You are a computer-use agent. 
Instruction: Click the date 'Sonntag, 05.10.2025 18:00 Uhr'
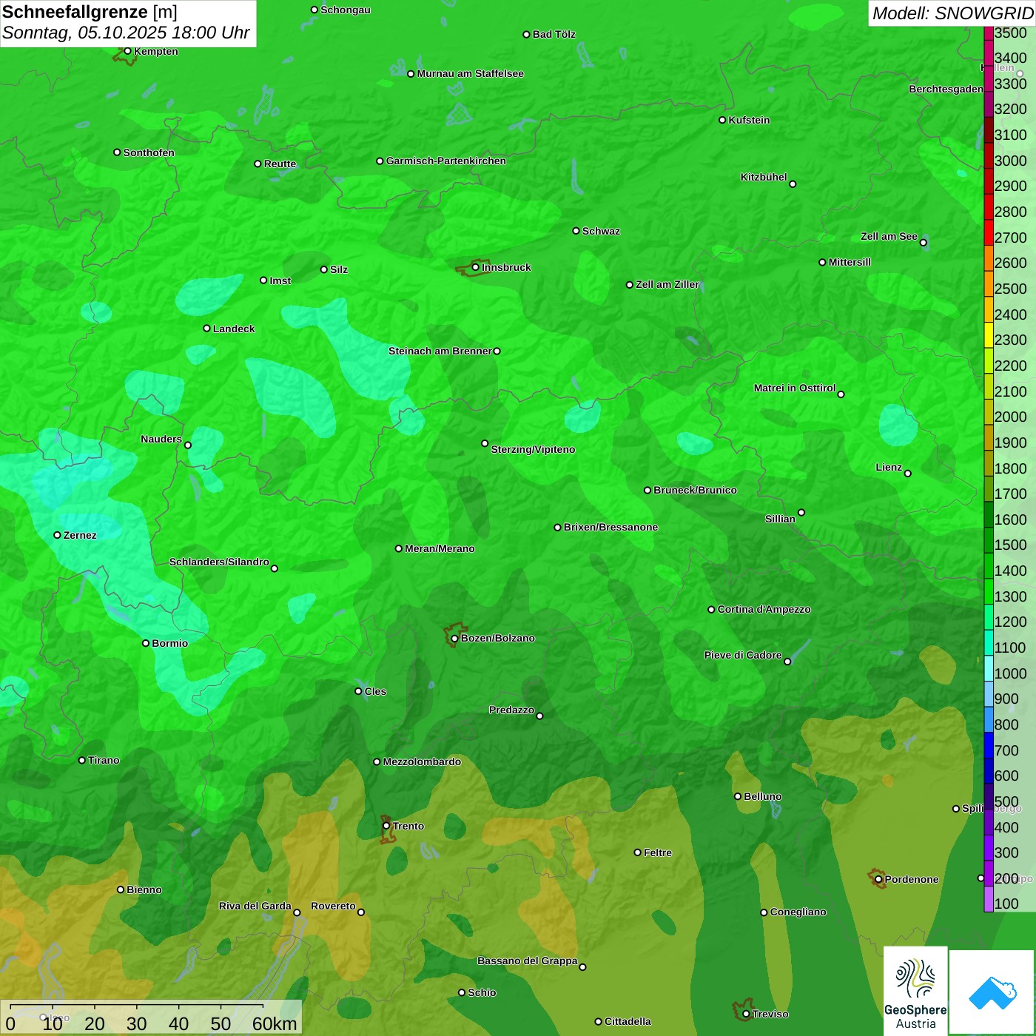126,33
